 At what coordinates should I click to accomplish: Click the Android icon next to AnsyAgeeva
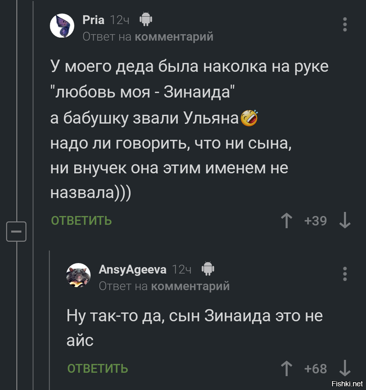click(208, 269)
